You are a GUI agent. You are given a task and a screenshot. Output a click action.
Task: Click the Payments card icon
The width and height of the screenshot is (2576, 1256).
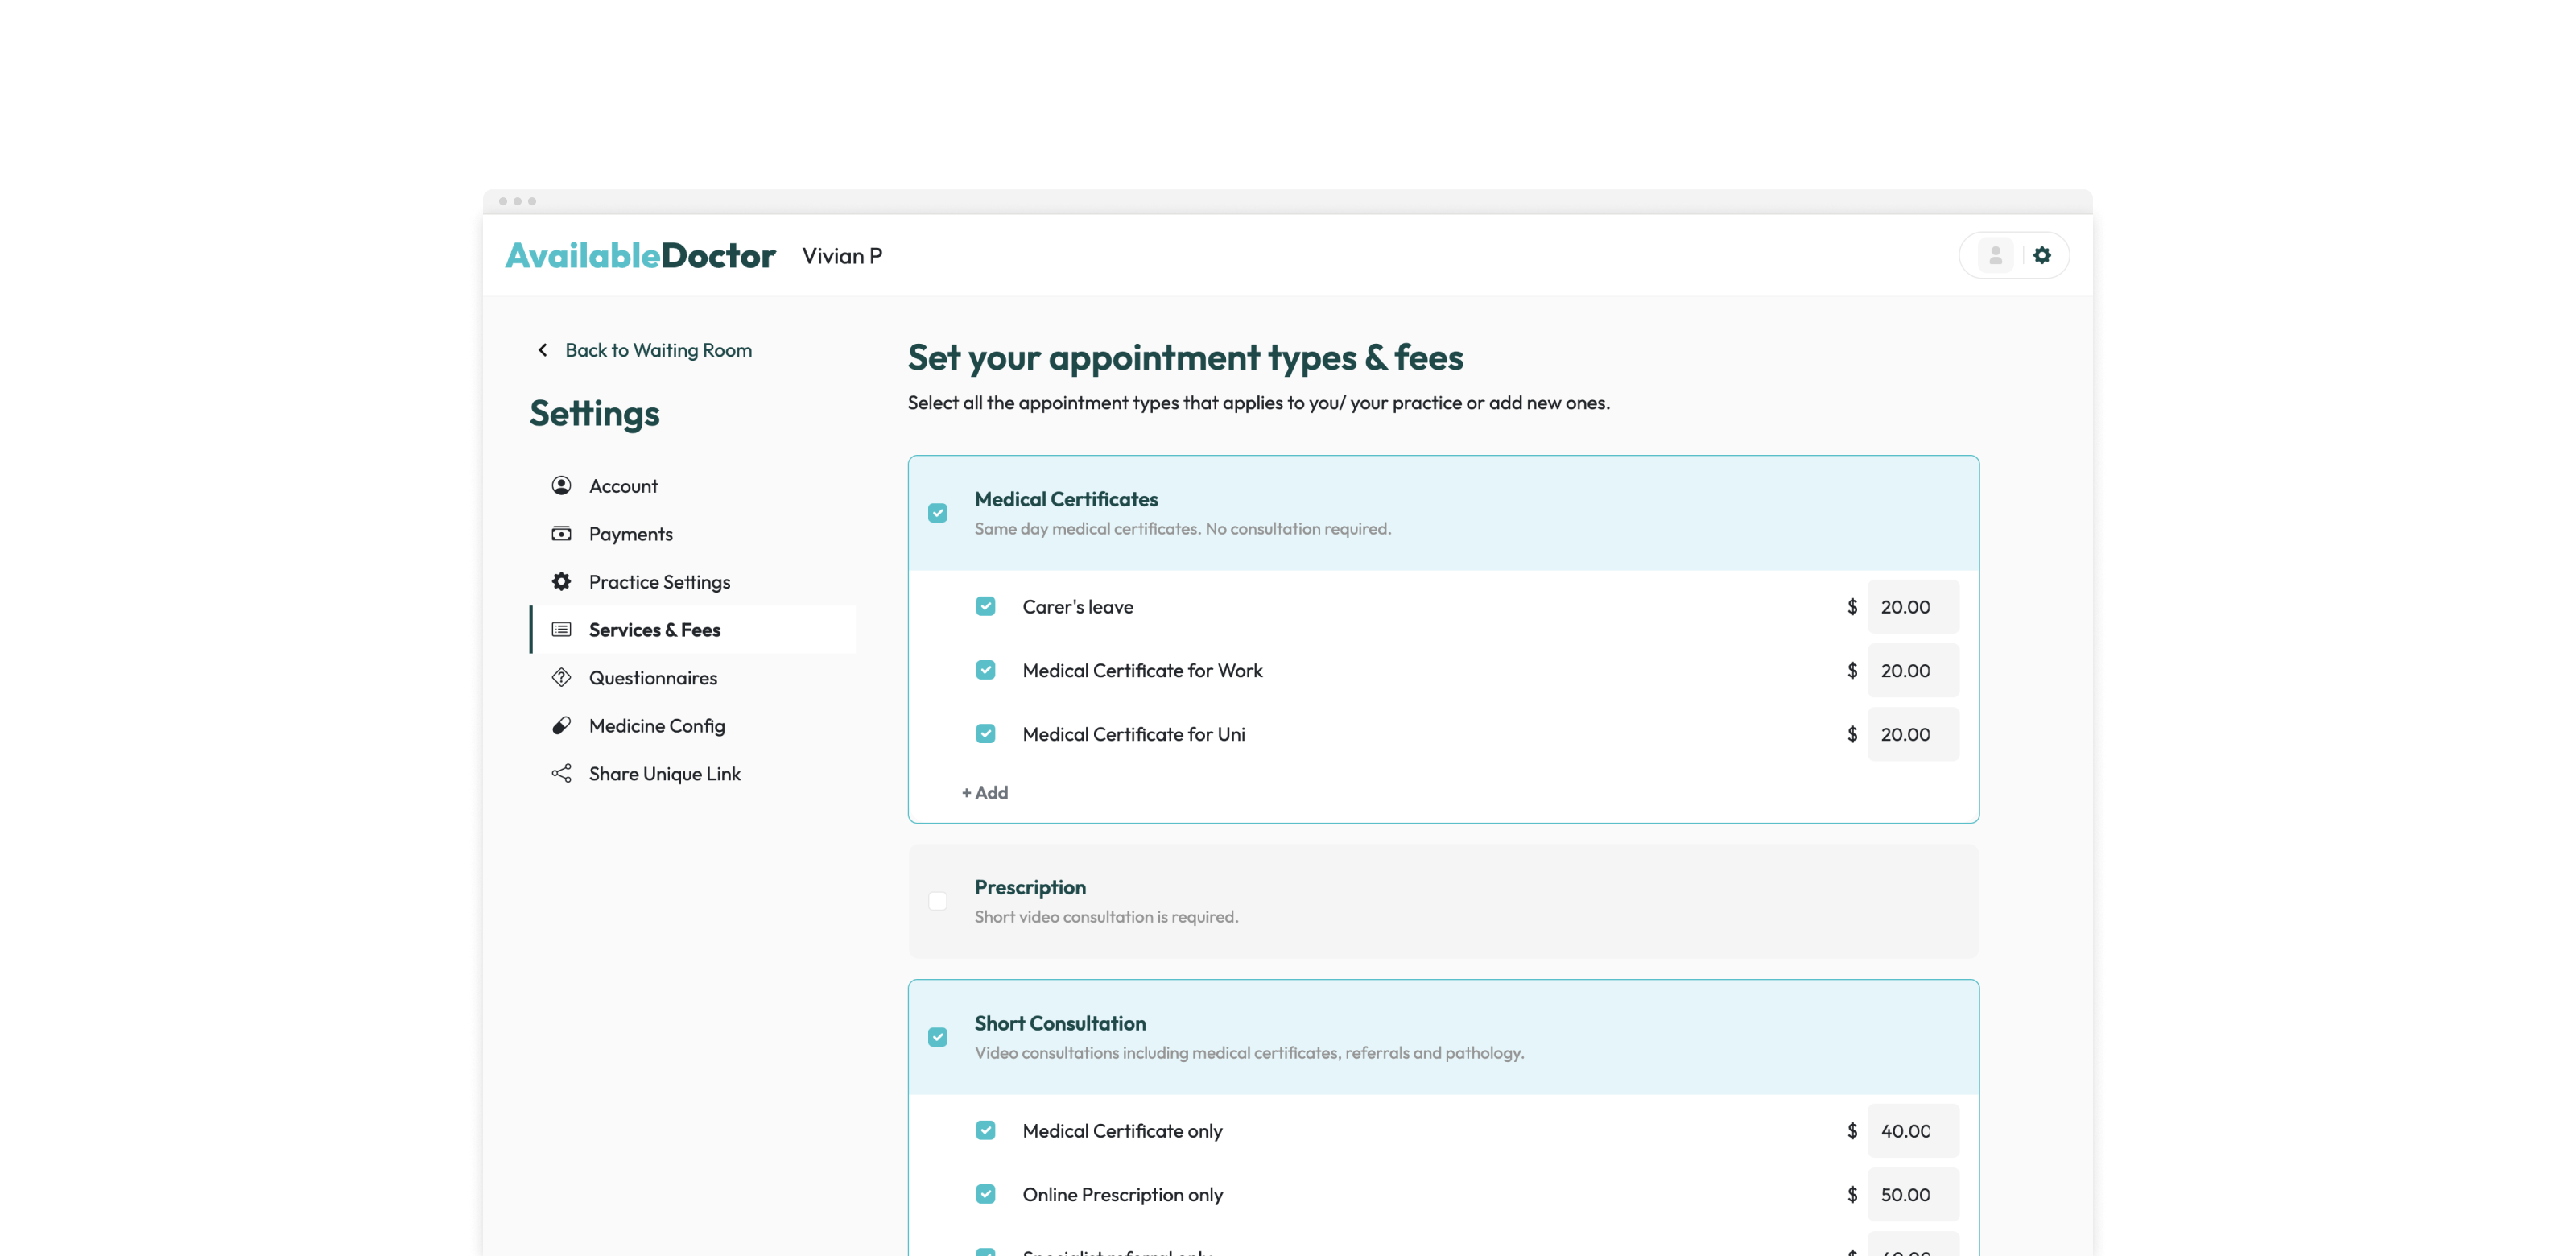(561, 534)
